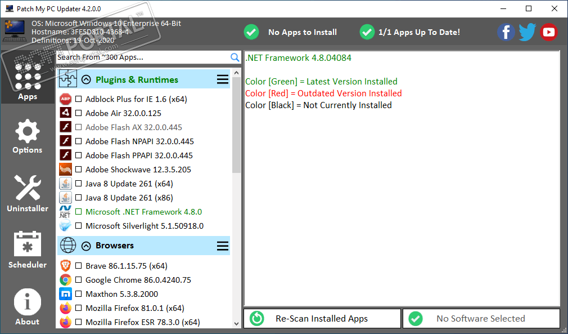
Task: Click the Microsoft Silverlight icon
Action: click(x=66, y=226)
